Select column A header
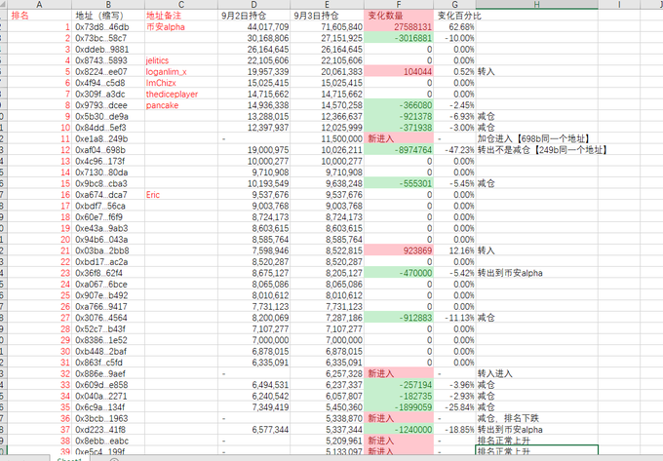 click(x=39, y=5)
